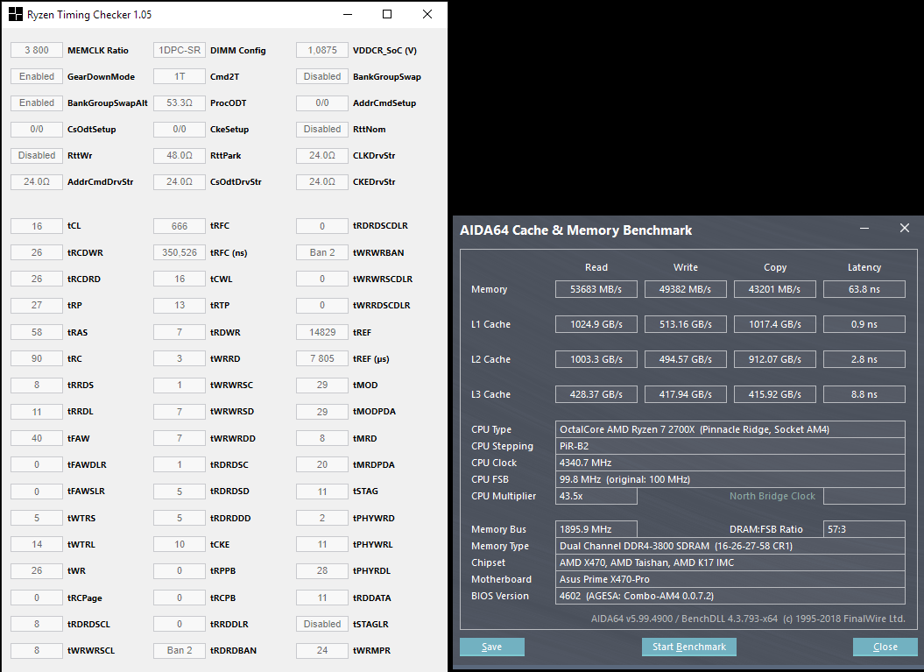Click the CPU FSB value 99.8 MHz
924x672 pixels.
tap(730, 479)
